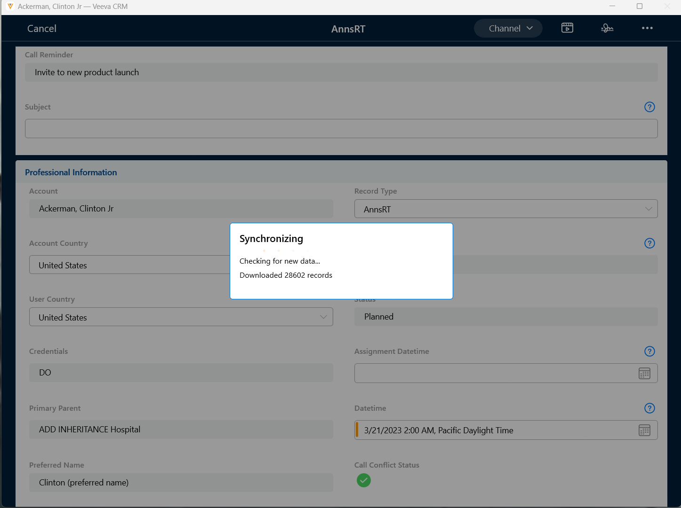
Task: Show help for Assignment Datetime
Action: (649, 352)
